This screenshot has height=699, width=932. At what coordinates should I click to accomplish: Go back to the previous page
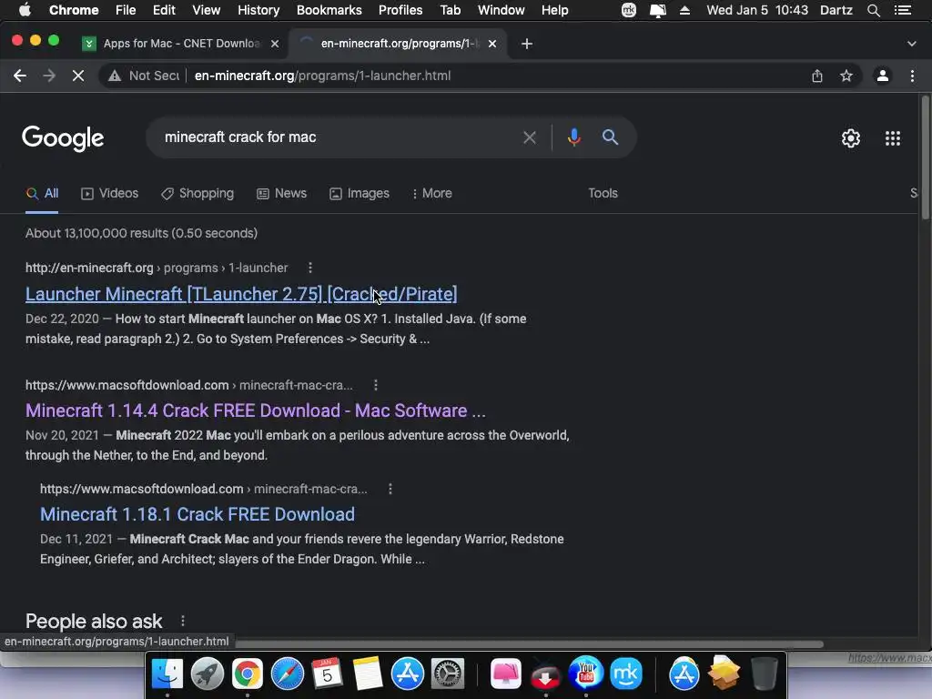click(x=20, y=76)
